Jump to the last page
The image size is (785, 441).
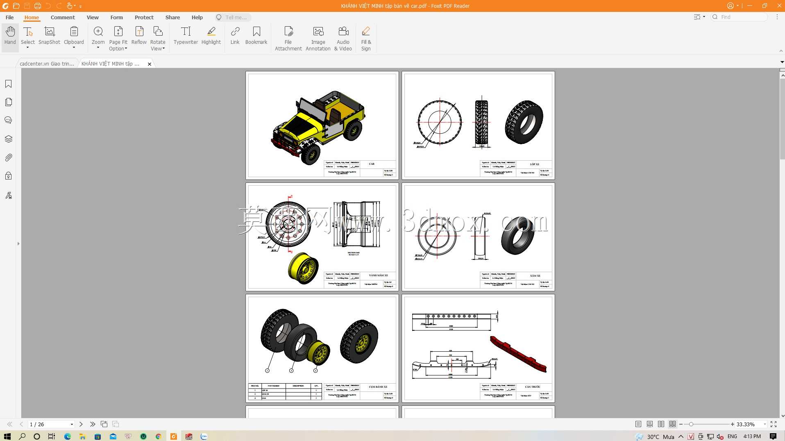pos(93,424)
